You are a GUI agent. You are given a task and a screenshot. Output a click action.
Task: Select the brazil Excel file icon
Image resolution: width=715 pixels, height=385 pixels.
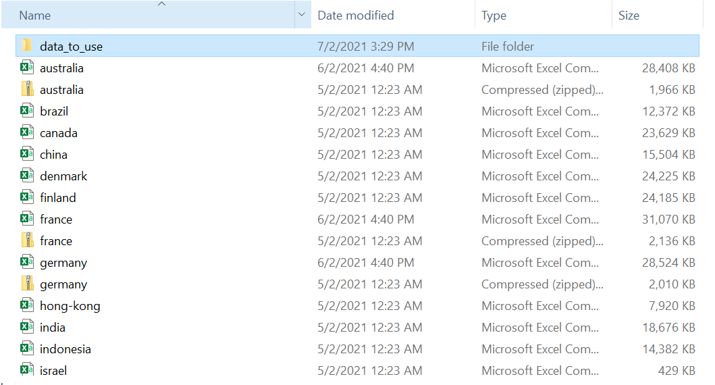pyautogui.click(x=27, y=111)
